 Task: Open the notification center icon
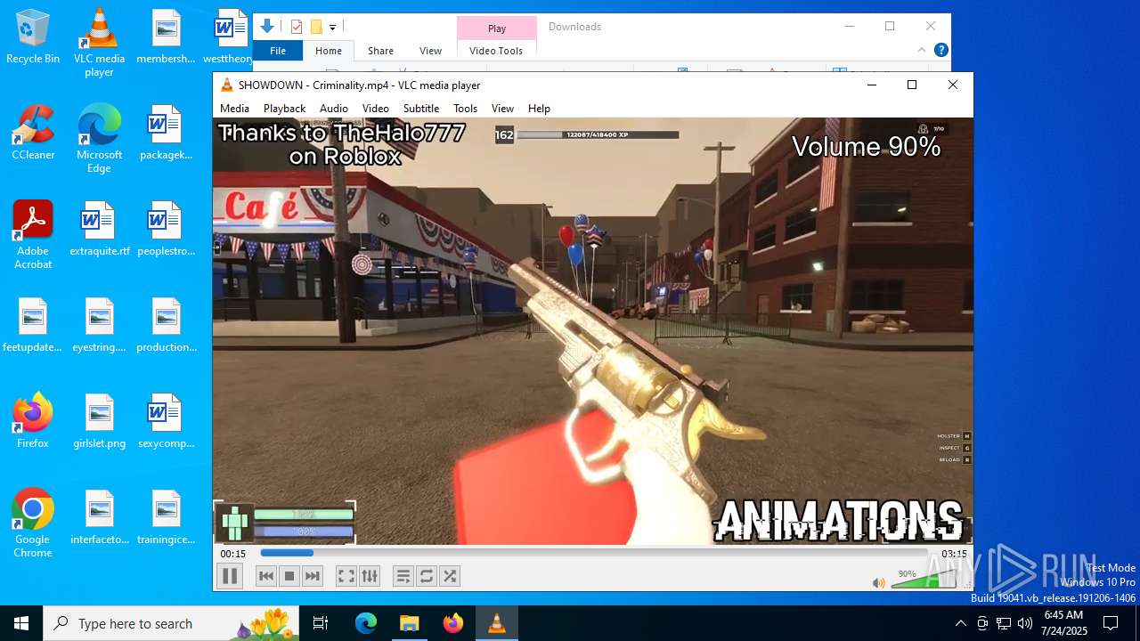point(1111,623)
